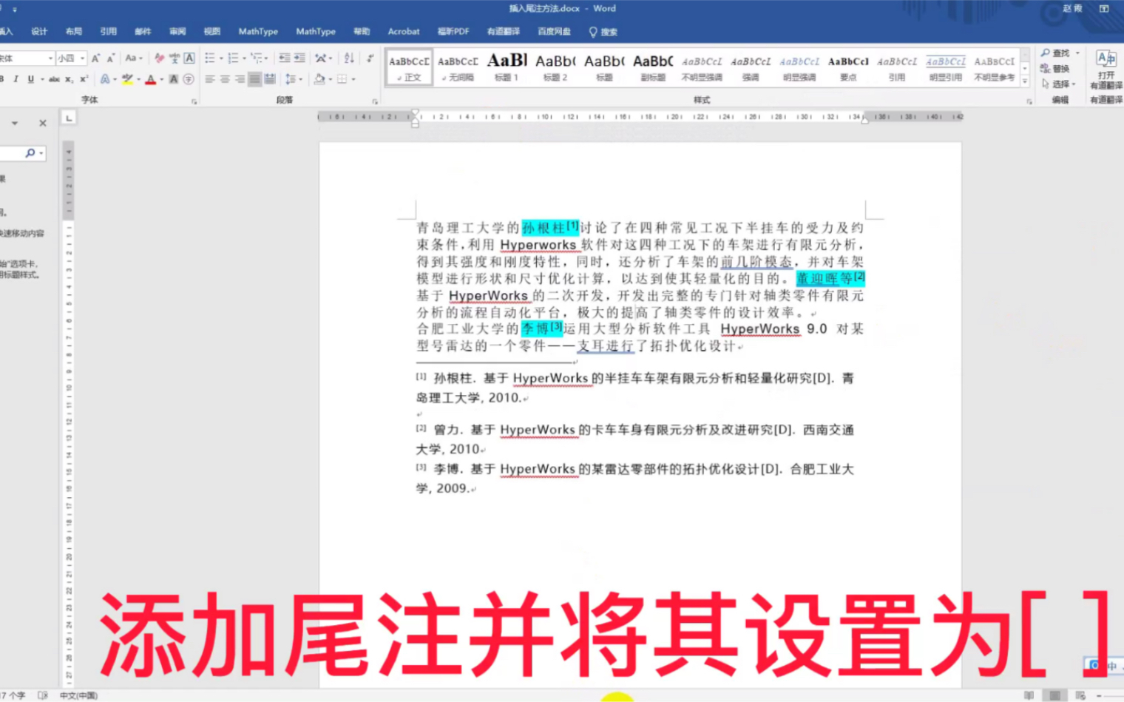The image size is (1124, 702).
Task: Toggle bold formatting
Action: click(2, 79)
